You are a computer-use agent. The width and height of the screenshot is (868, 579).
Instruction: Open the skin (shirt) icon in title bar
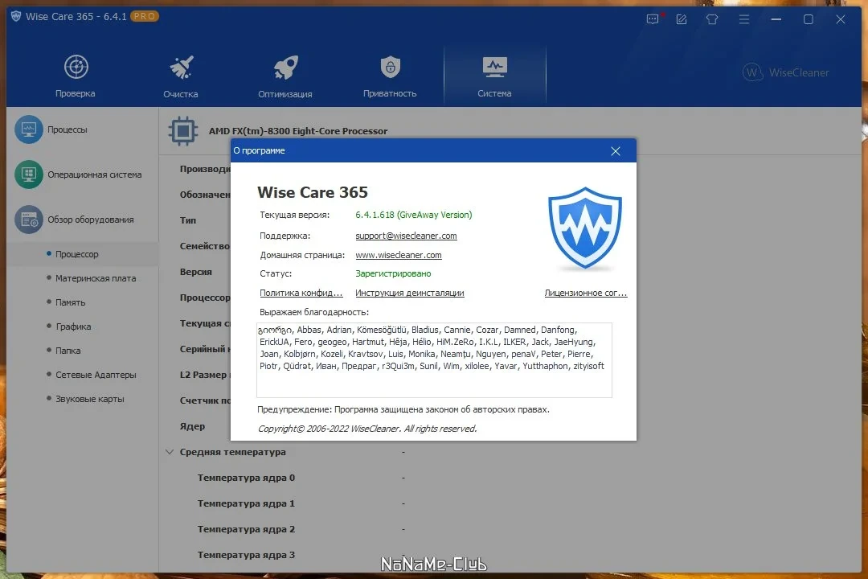tap(712, 19)
